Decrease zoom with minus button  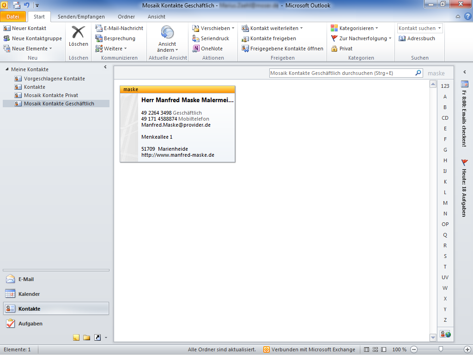[x=414, y=349]
